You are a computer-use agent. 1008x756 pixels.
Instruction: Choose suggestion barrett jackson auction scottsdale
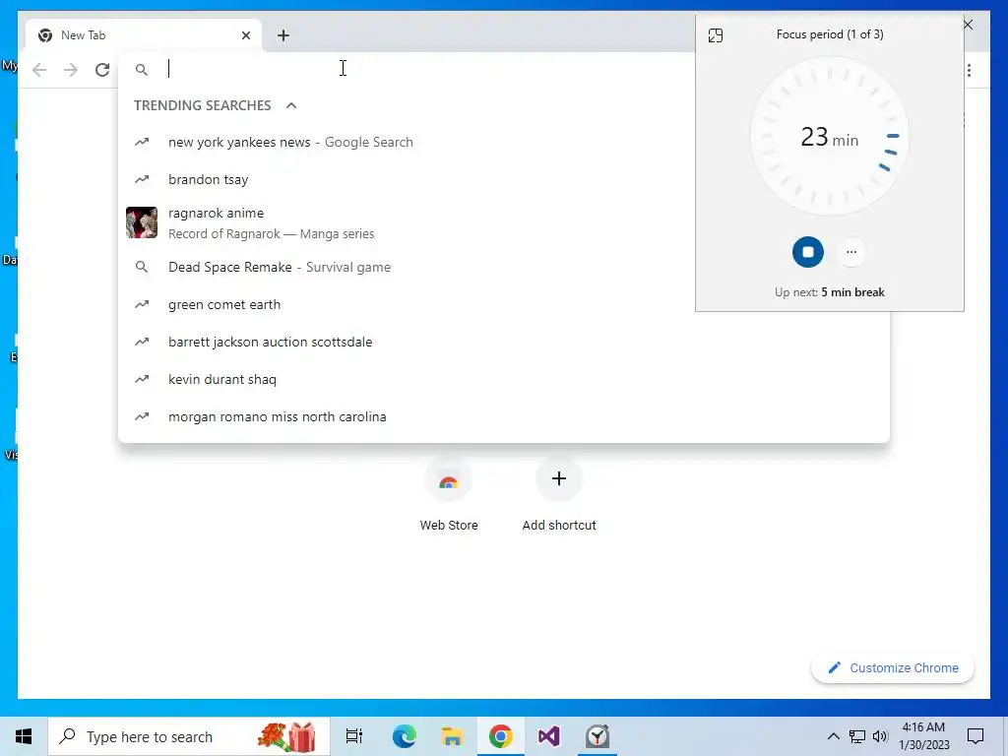504,342
